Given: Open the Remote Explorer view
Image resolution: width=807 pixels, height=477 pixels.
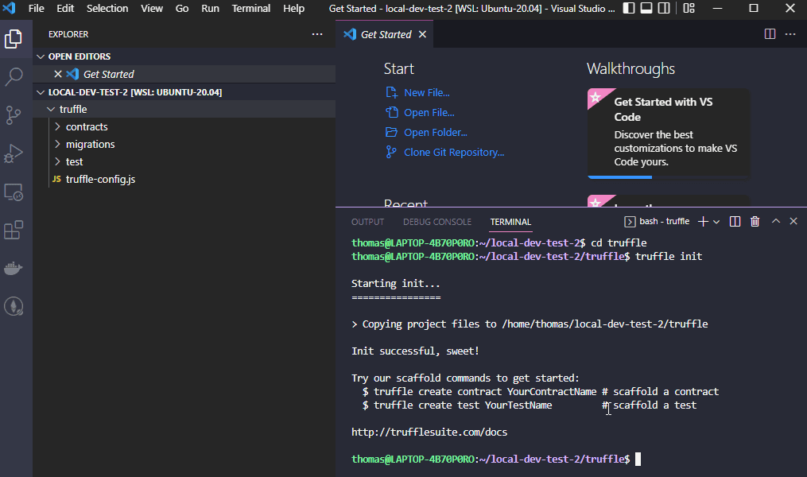Looking at the screenshot, I should [x=14, y=192].
